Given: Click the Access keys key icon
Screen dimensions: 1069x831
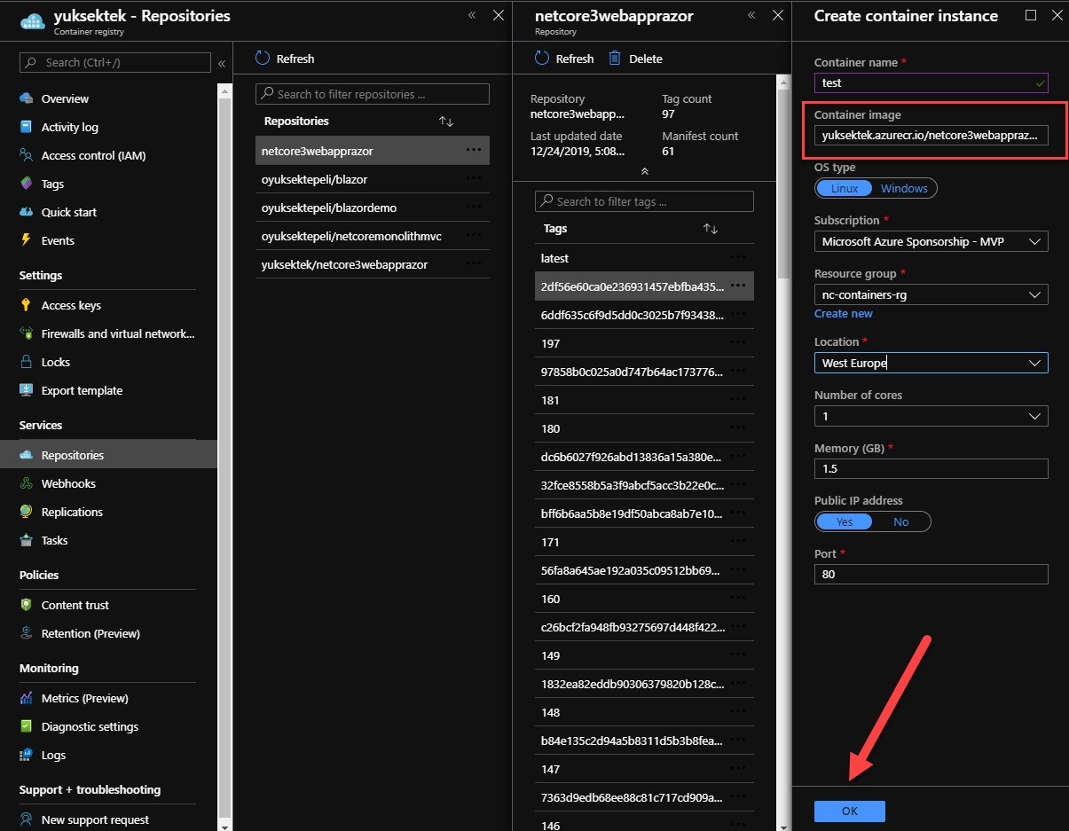Looking at the screenshot, I should 26,305.
